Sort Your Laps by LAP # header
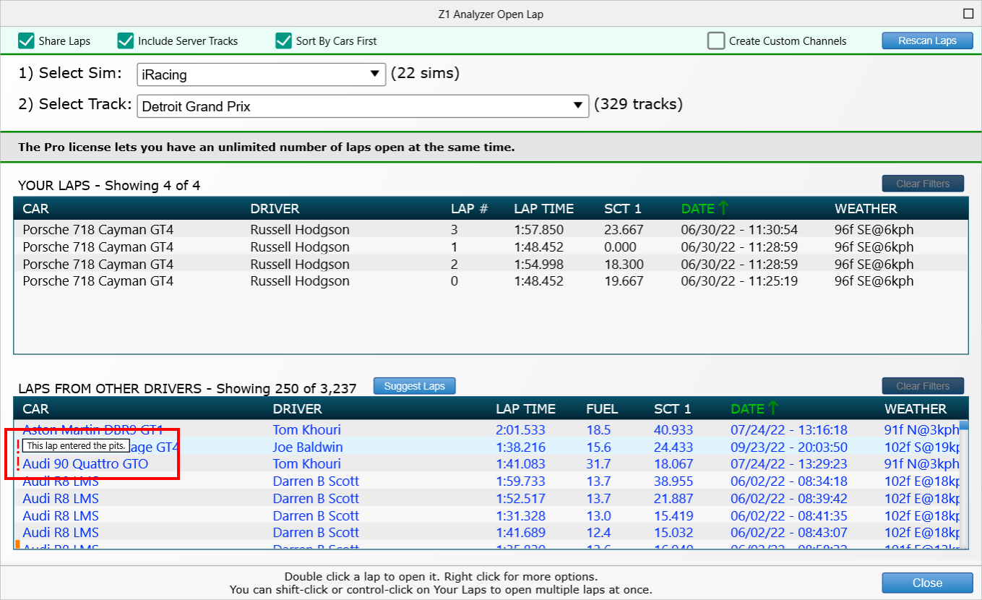This screenshot has width=982, height=600. pyautogui.click(x=470, y=209)
